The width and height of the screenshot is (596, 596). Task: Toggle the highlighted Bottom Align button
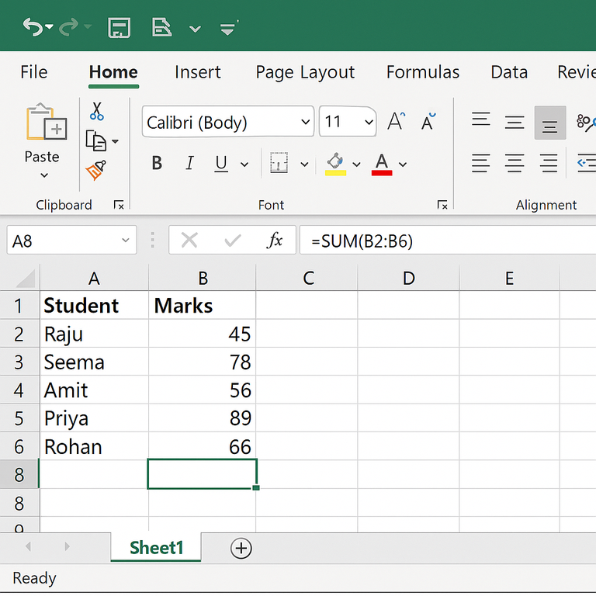[x=550, y=123]
